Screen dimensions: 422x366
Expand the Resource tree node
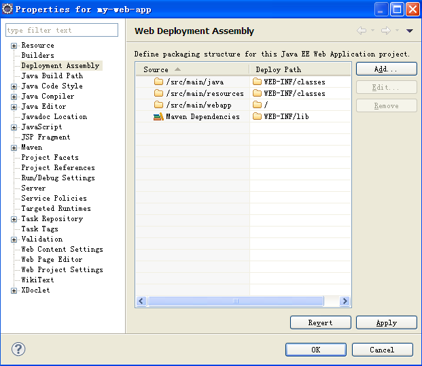click(14, 46)
